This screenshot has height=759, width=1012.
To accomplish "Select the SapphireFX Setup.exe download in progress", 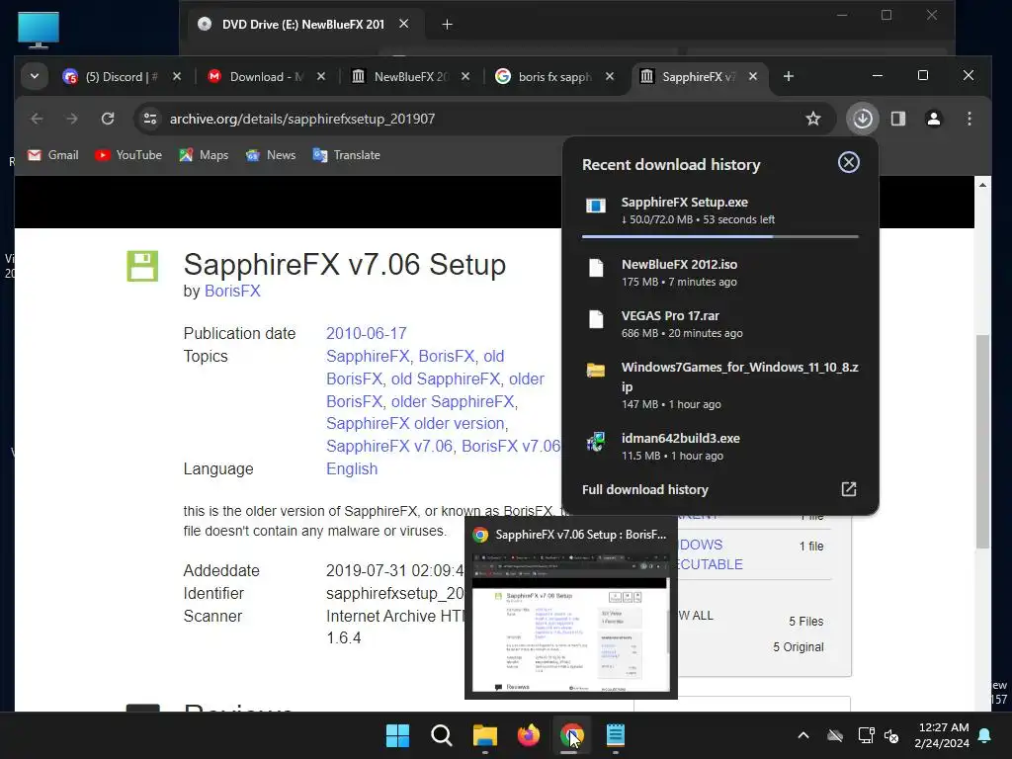I will tap(720, 211).
